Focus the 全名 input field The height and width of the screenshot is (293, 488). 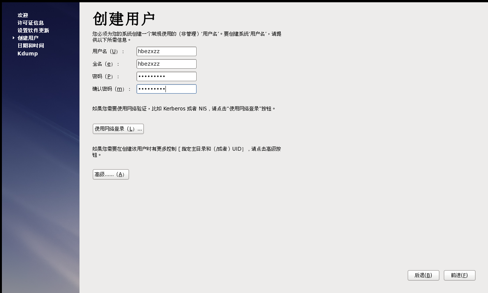(166, 64)
